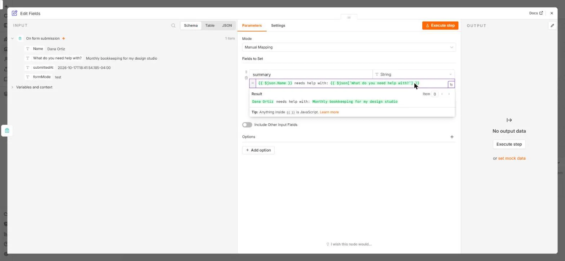Open the Settings tab
The width and height of the screenshot is (565, 261).
[278, 26]
